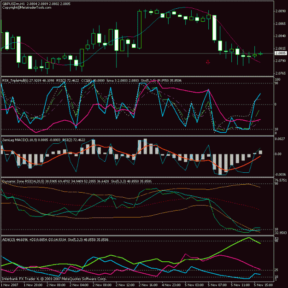This screenshot has height=288, width=288.
Task: Click the GBPUSDm,H1 chart title text
Action: (x=13, y=4)
